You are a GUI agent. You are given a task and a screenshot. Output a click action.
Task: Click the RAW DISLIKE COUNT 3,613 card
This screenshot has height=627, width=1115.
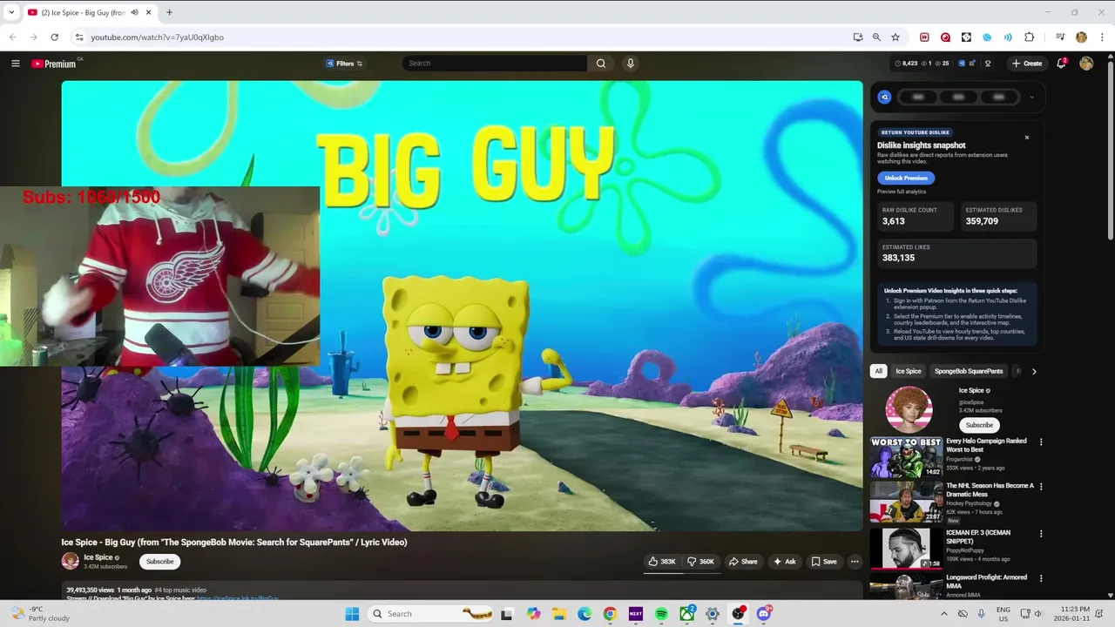coord(914,216)
